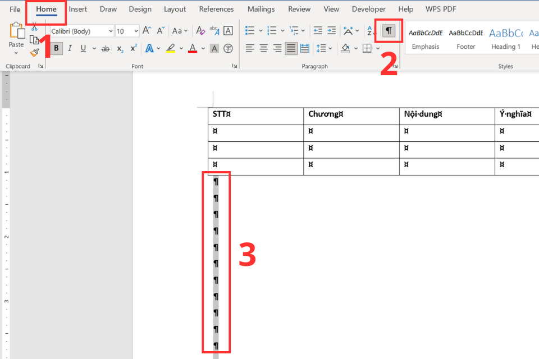Click the multilevel list icon
This screenshot has width=539, height=359.
click(294, 31)
